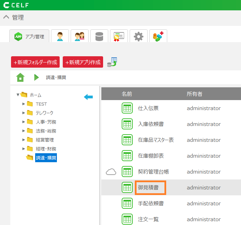Open the group management tab icon
241x225 pixels.
[80, 36]
